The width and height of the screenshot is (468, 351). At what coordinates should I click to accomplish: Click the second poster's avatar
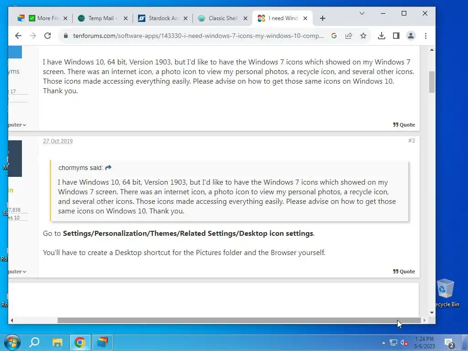(x=15, y=159)
